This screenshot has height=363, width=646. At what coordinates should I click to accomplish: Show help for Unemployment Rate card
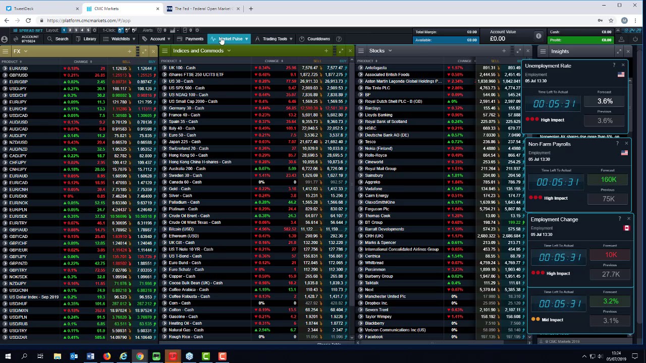(614, 65)
